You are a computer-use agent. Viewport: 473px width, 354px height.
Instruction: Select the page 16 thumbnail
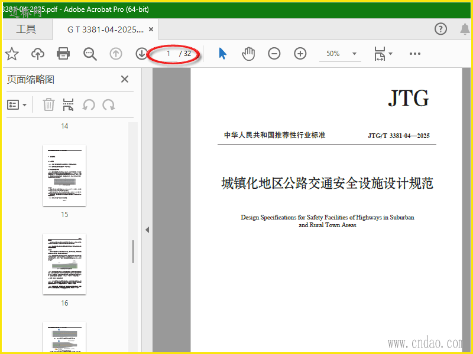click(64, 264)
